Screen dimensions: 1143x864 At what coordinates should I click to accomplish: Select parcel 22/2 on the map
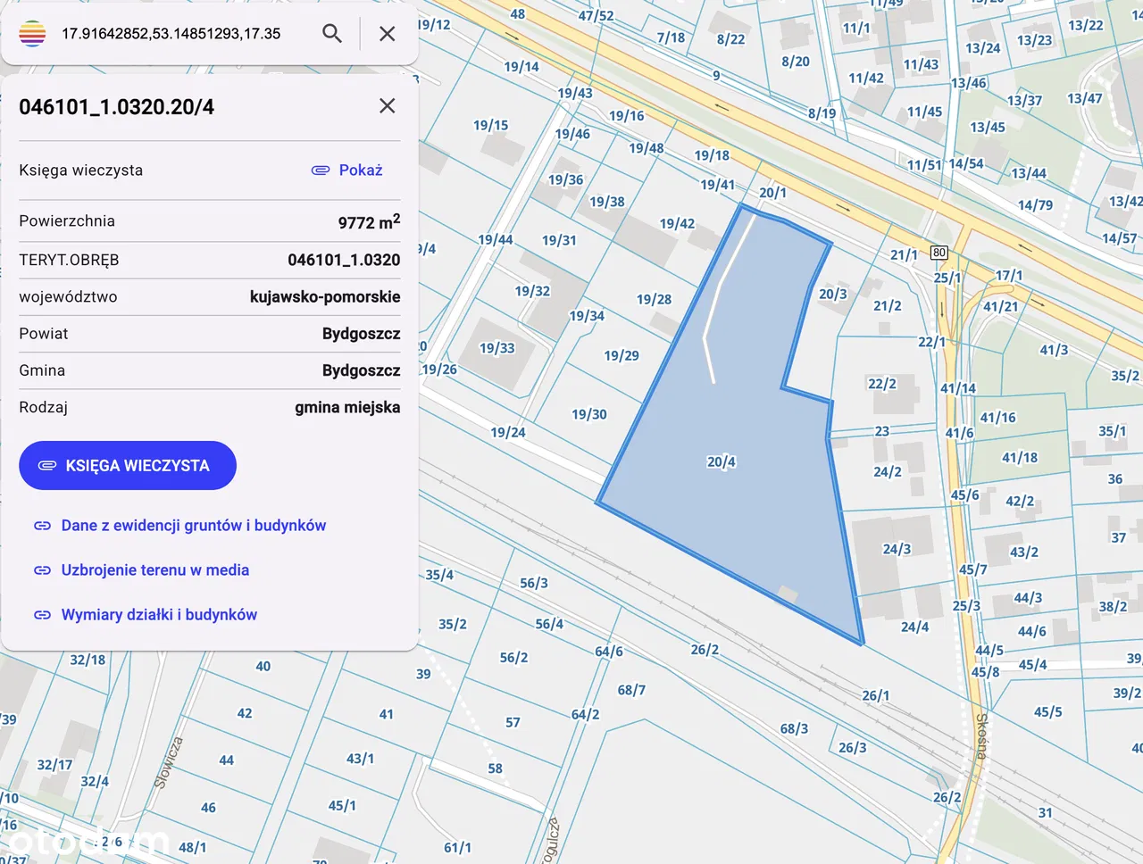click(881, 384)
